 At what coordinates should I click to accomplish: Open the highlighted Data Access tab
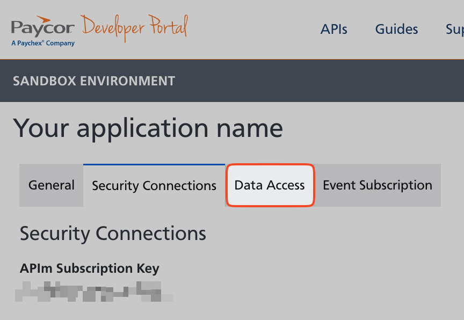[270, 185]
